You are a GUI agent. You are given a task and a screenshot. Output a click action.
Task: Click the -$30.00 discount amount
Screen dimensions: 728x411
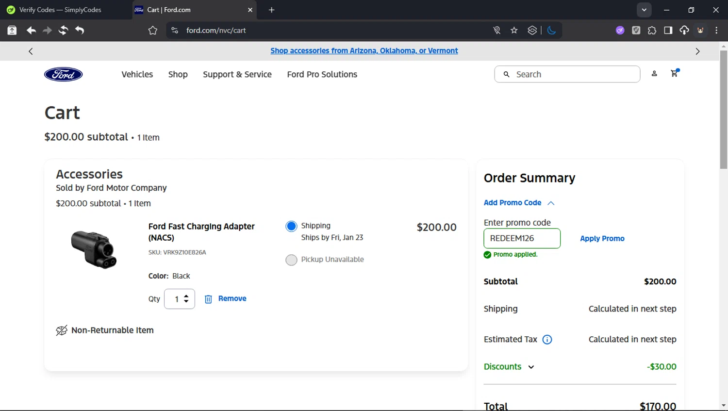click(x=662, y=367)
